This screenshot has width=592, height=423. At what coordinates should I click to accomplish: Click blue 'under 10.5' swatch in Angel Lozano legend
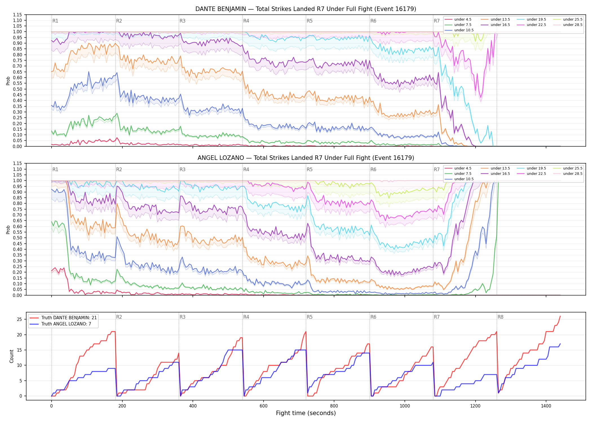coord(449,179)
